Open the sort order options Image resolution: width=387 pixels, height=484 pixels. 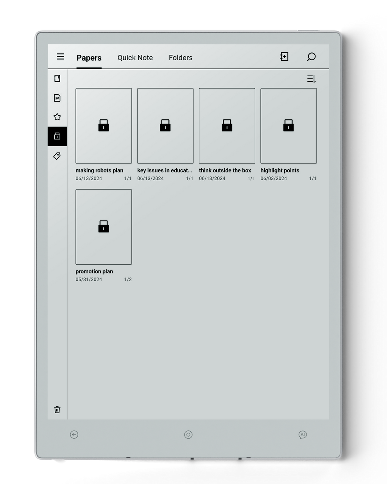pyautogui.click(x=311, y=79)
